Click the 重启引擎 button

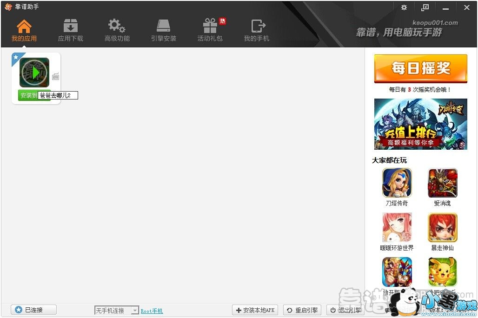pos(302,310)
